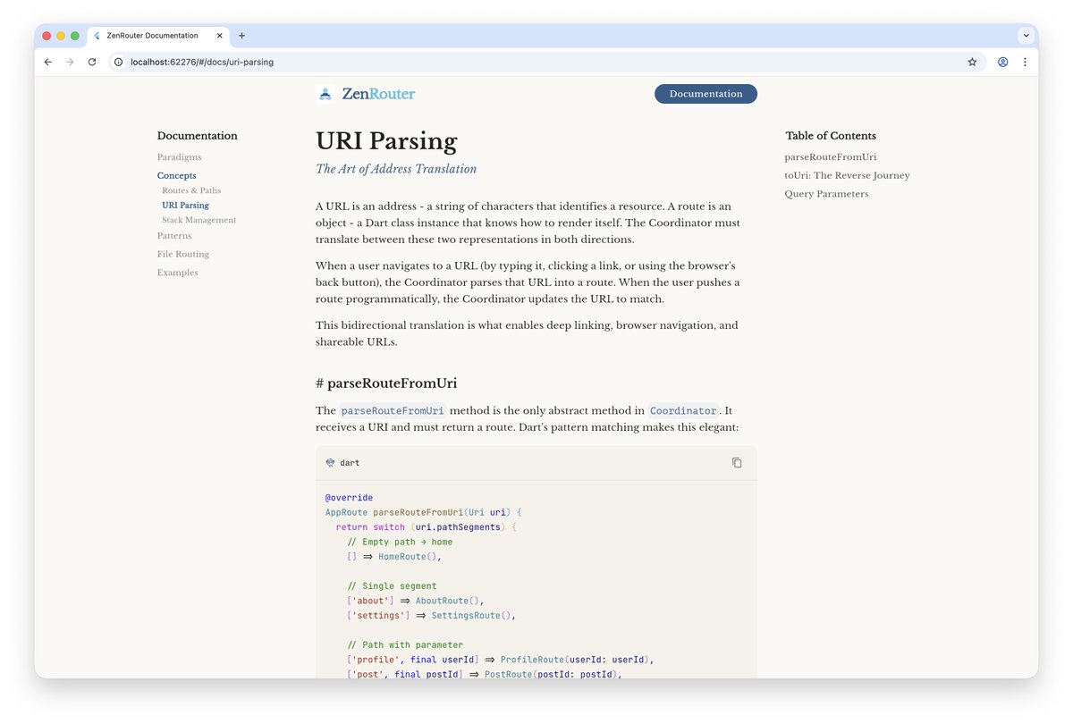Open the Patterns section in sidebar

(x=174, y=236)
